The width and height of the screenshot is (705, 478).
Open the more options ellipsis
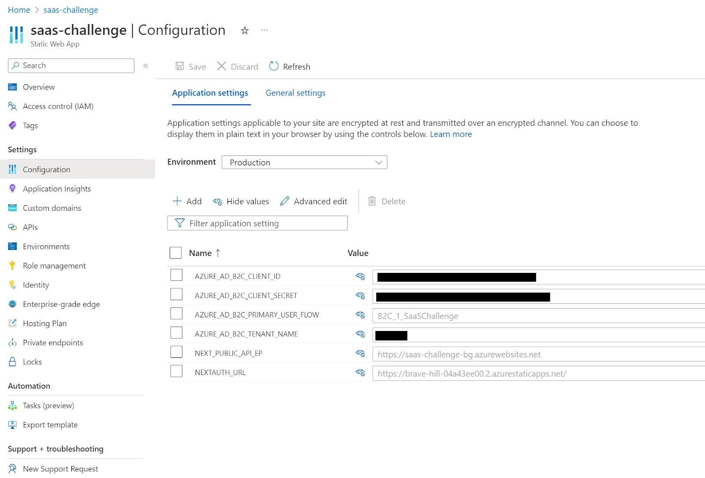(264, 30)
